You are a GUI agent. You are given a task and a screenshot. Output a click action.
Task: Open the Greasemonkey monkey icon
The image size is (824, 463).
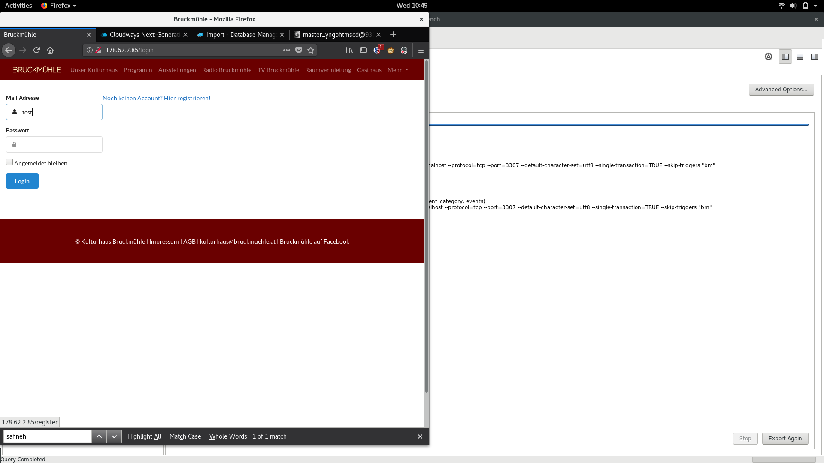391,50
